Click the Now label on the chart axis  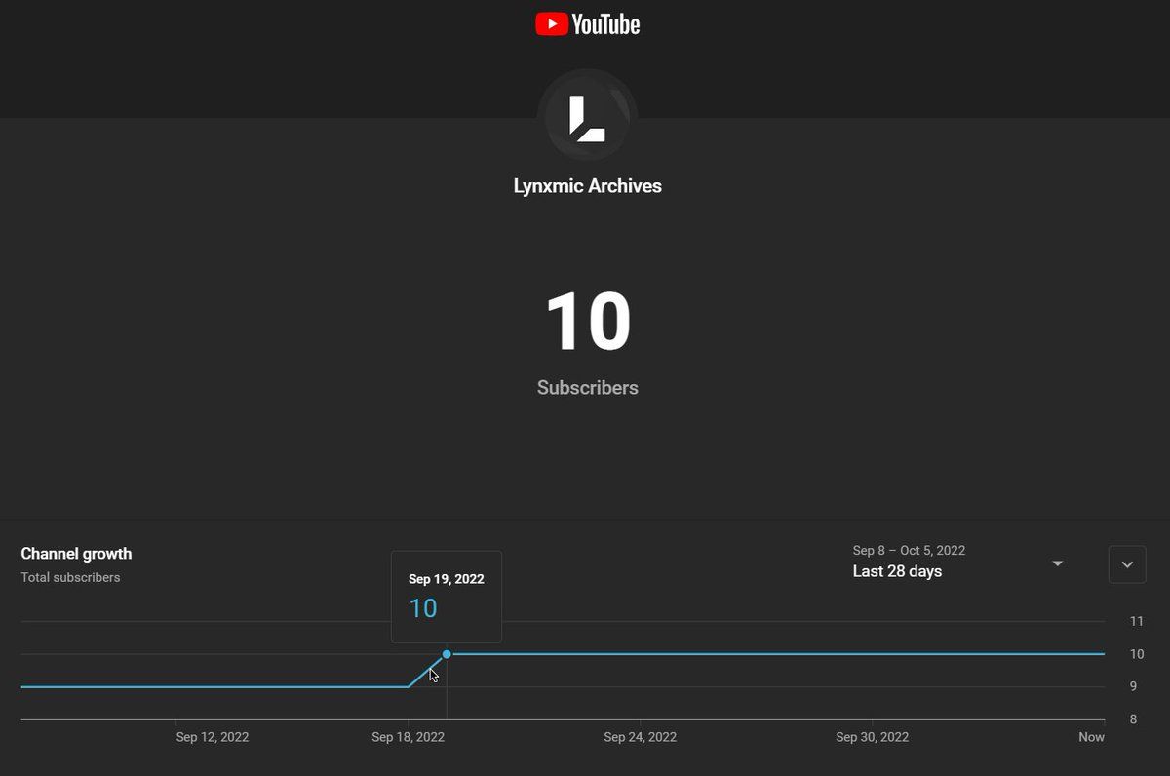[1091, 737]
